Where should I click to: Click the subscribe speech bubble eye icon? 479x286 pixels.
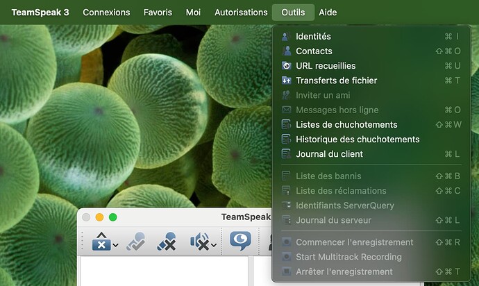pos(240,241)
